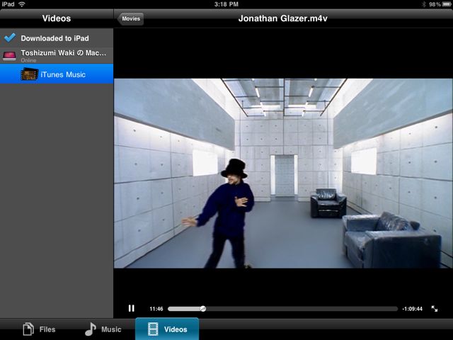The image size is (453, 340).
Task: Click the iTunes Music filmstrip thumbnail
Action: point(30,74)
